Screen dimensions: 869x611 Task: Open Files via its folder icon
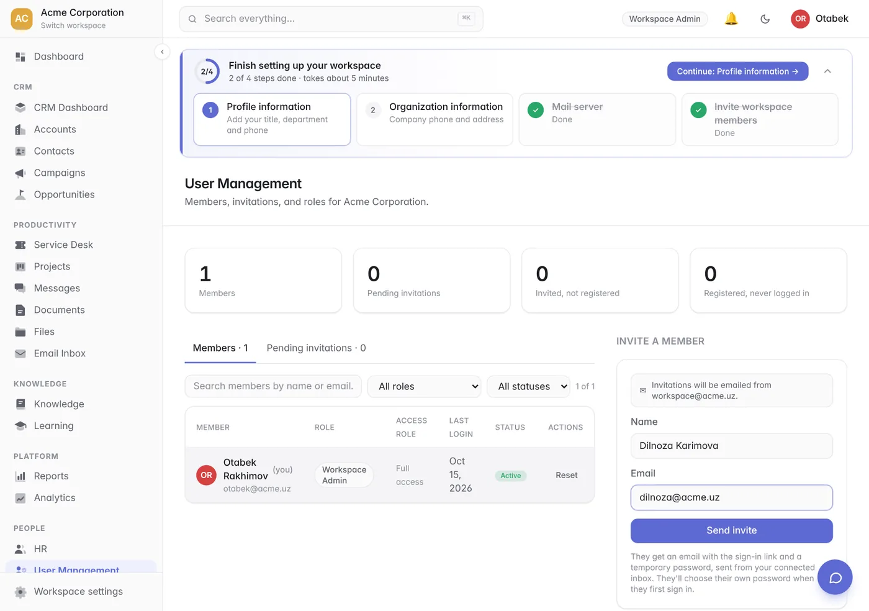(20, 332)
